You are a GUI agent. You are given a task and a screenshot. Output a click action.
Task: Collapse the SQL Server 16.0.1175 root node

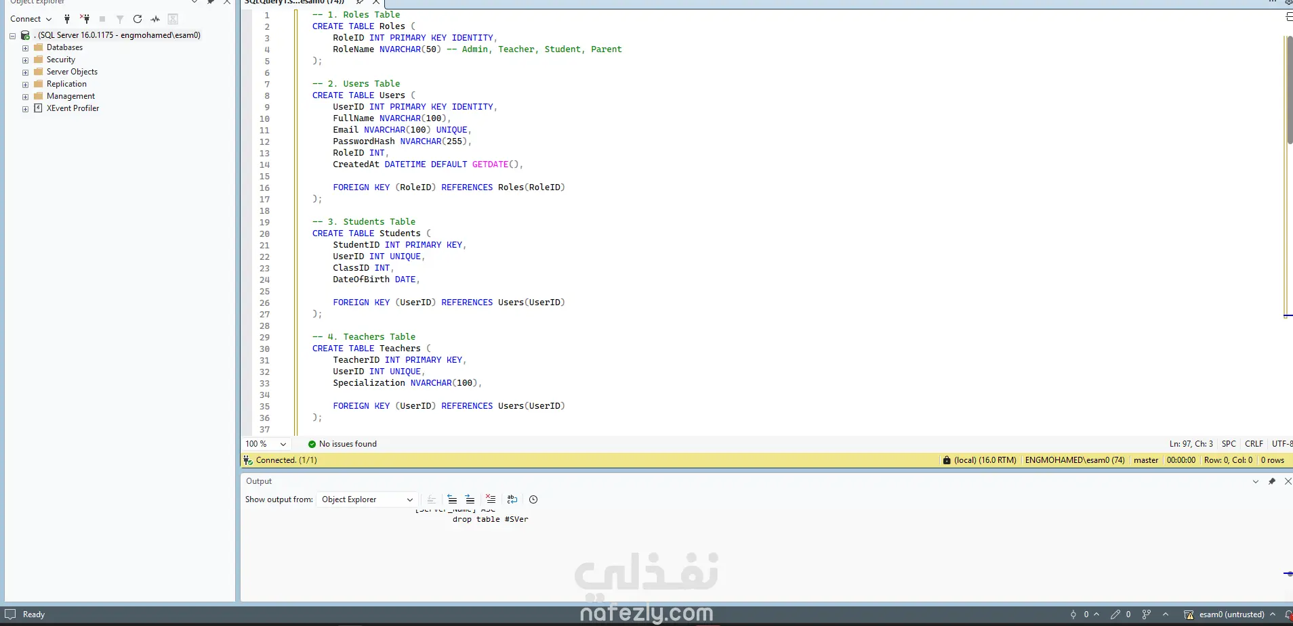point(12,35)
